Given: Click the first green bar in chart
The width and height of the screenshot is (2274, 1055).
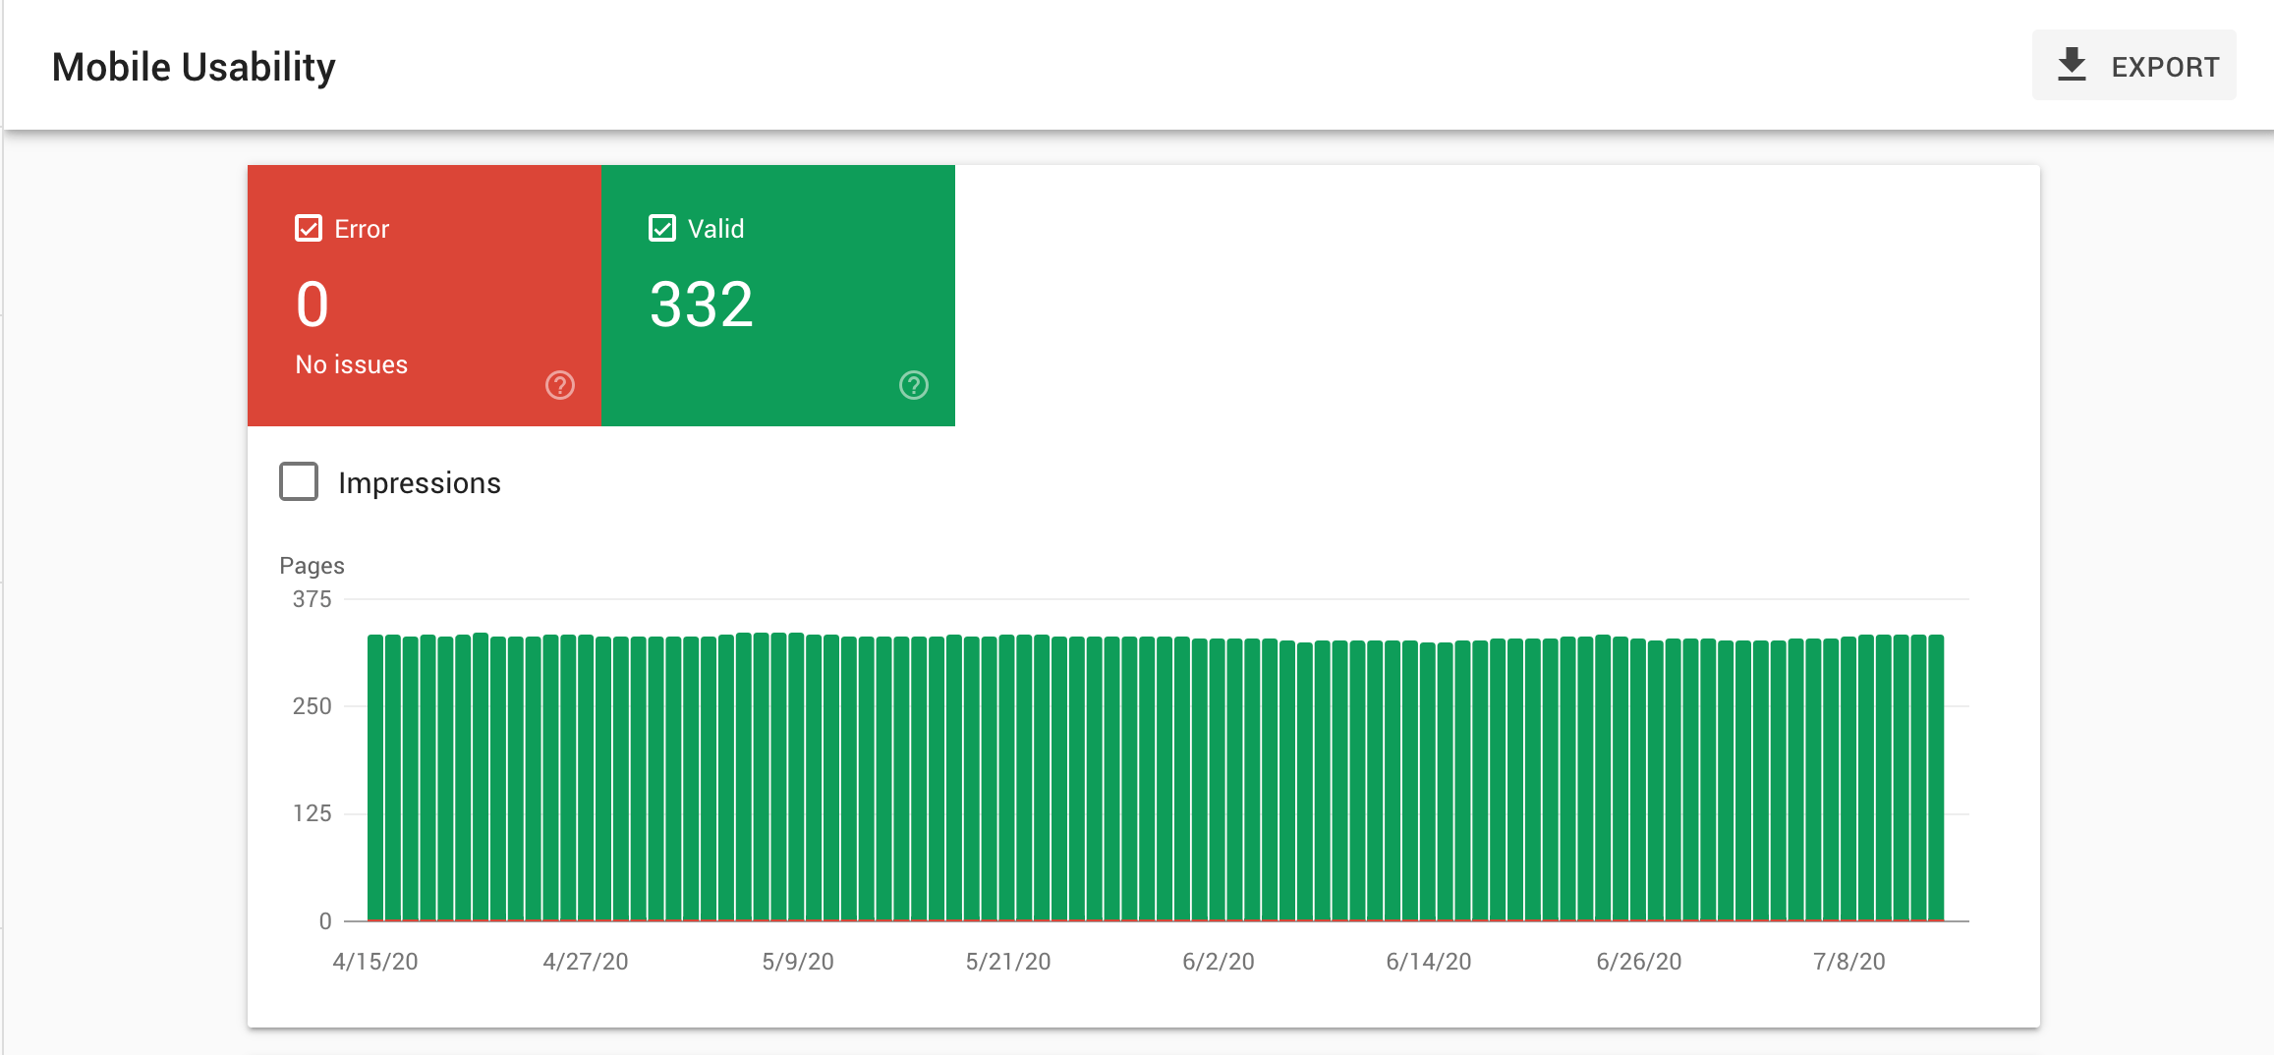Looking at the screenshot, I should (x=375, y=776).
